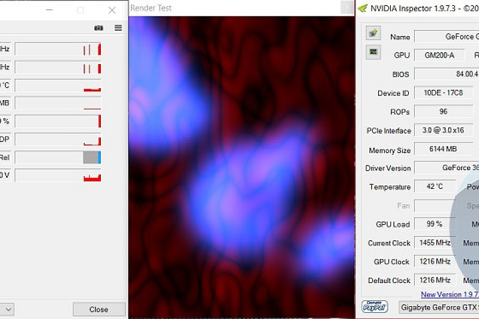Click the % load sensor graph
479x319 pixels.
click(58, 121)
